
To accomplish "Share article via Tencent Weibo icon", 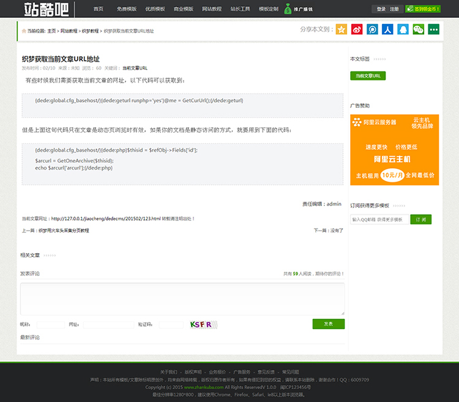I will point(372,29).
